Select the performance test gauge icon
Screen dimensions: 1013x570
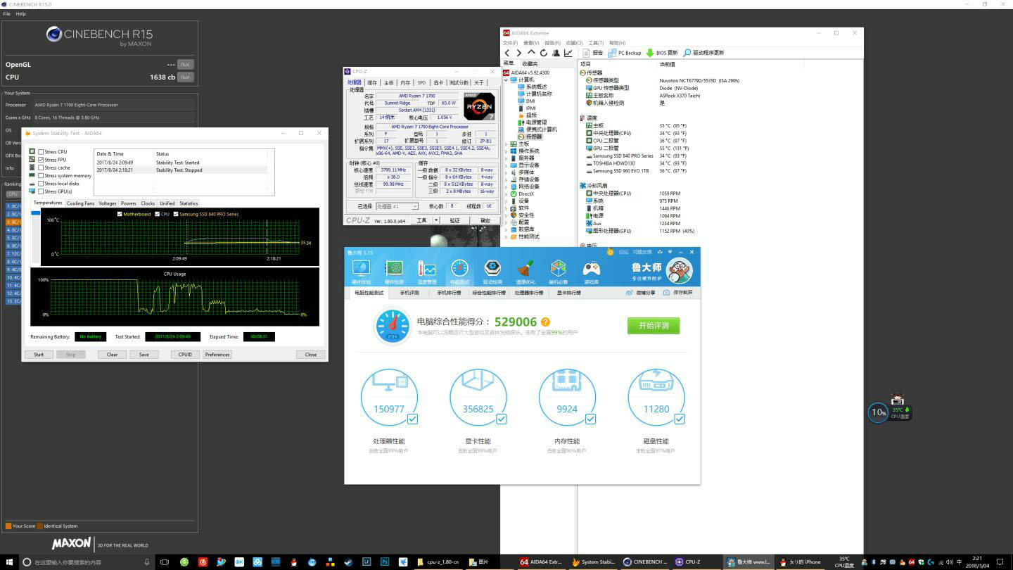[x=459, y=268]
